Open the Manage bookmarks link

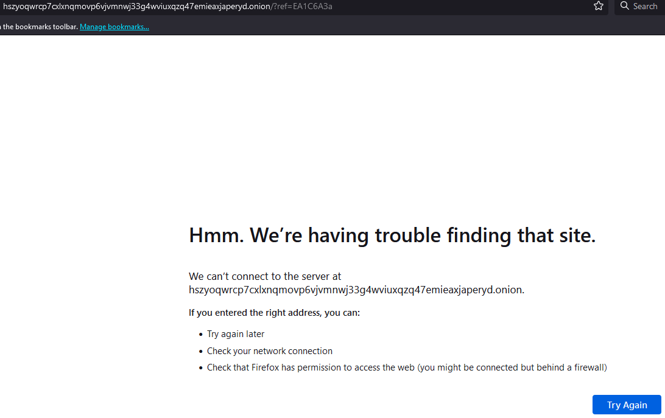(x=114, y=27)
